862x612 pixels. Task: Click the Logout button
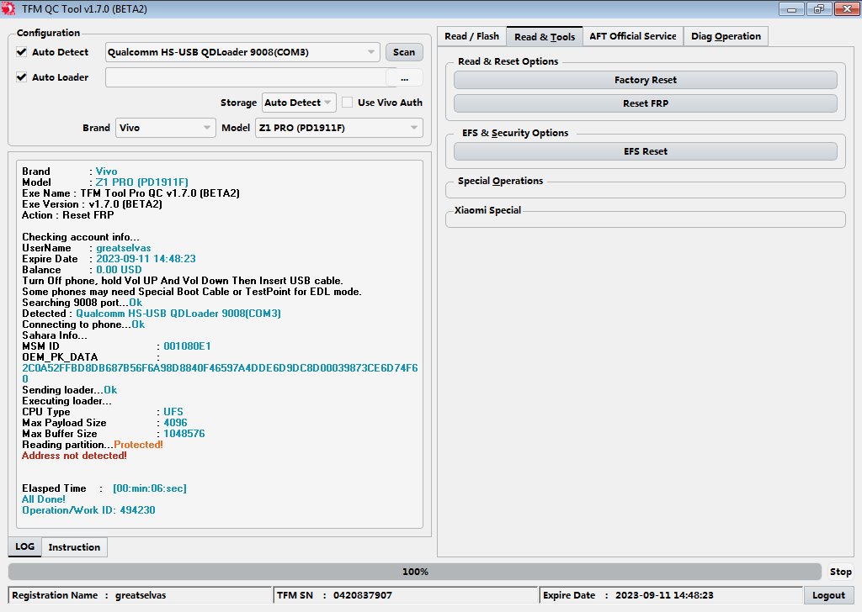tap(828, 595)
